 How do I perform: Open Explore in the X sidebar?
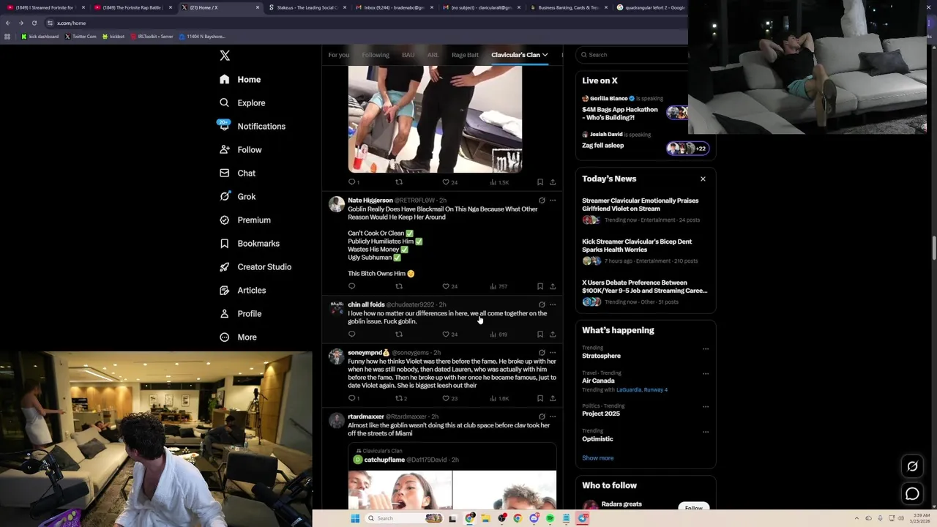click(242, 102)
